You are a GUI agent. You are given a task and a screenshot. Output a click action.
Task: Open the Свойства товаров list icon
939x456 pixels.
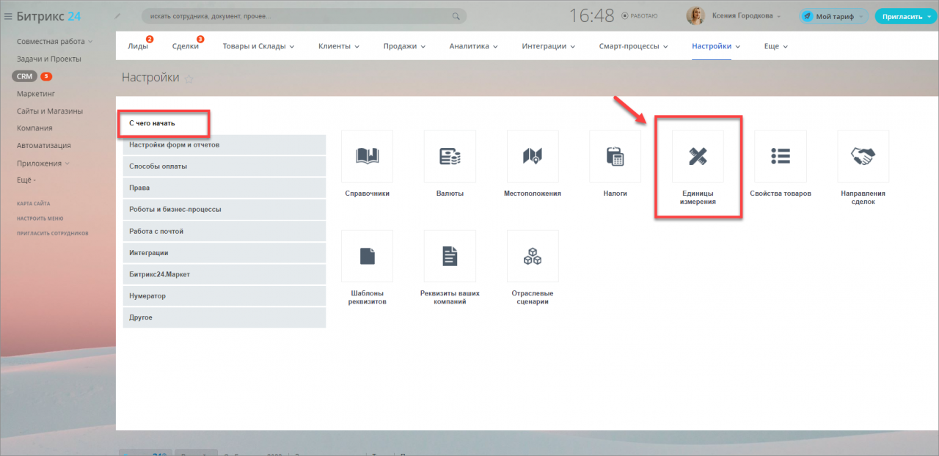781,156
